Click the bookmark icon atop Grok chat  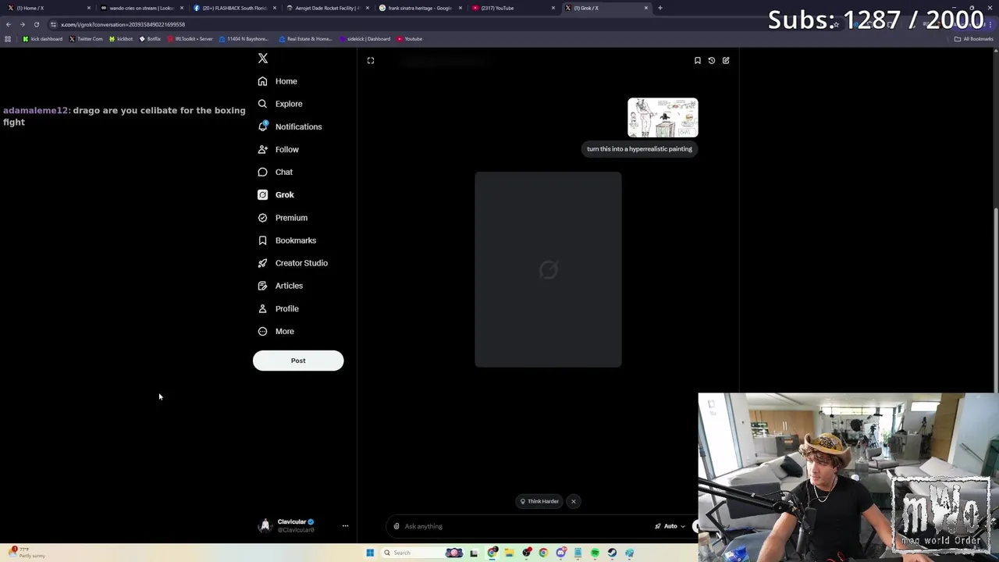coord(698,60)
